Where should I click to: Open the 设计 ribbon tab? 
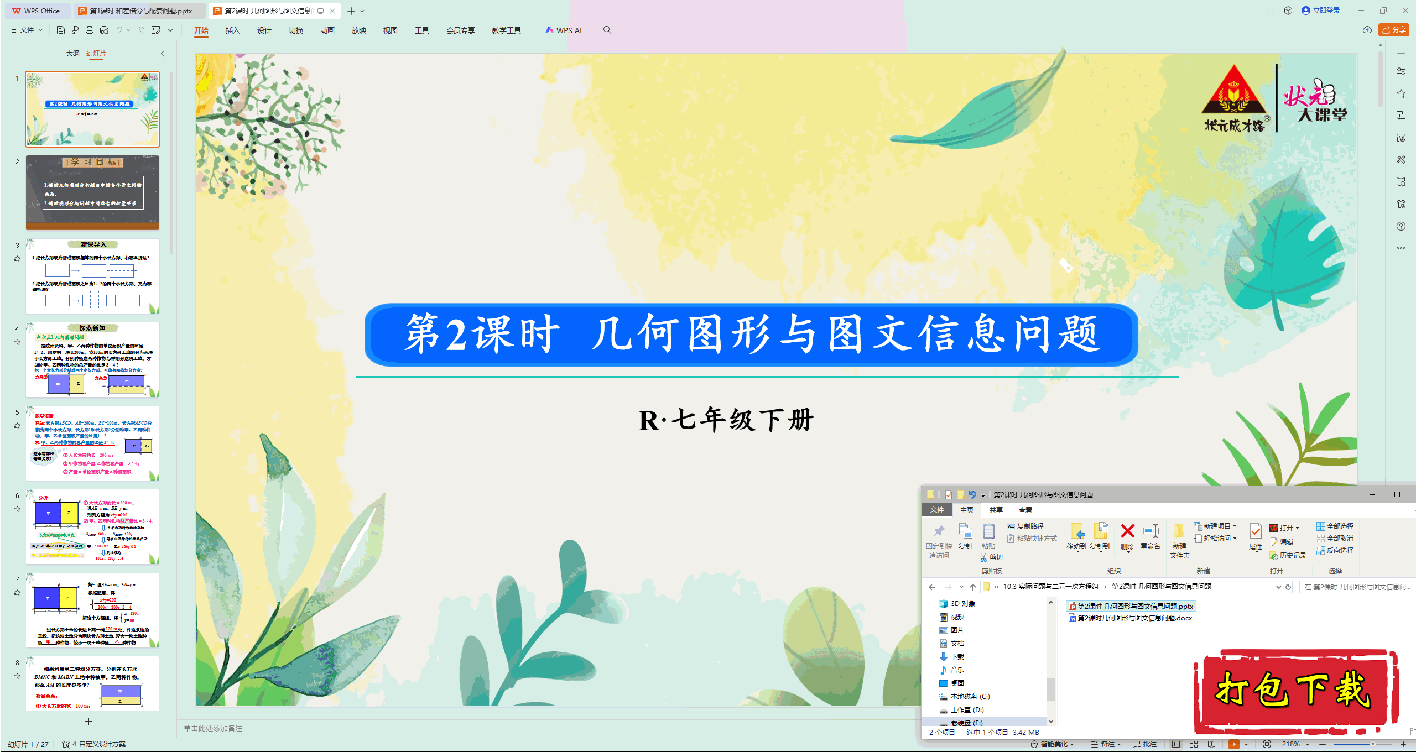pyautogui.click(x=264, y=30)
